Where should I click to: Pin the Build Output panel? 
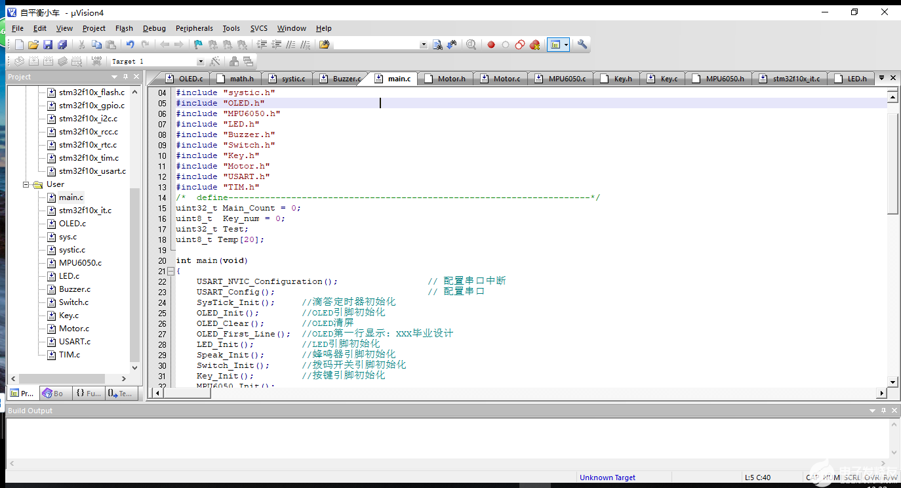tap(883, 411)
